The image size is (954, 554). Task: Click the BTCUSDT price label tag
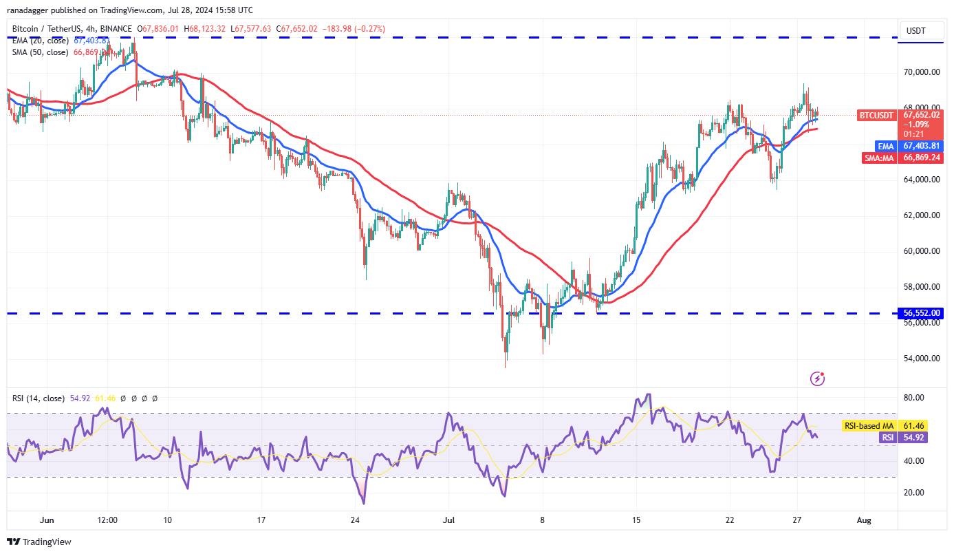click(876, 115)
